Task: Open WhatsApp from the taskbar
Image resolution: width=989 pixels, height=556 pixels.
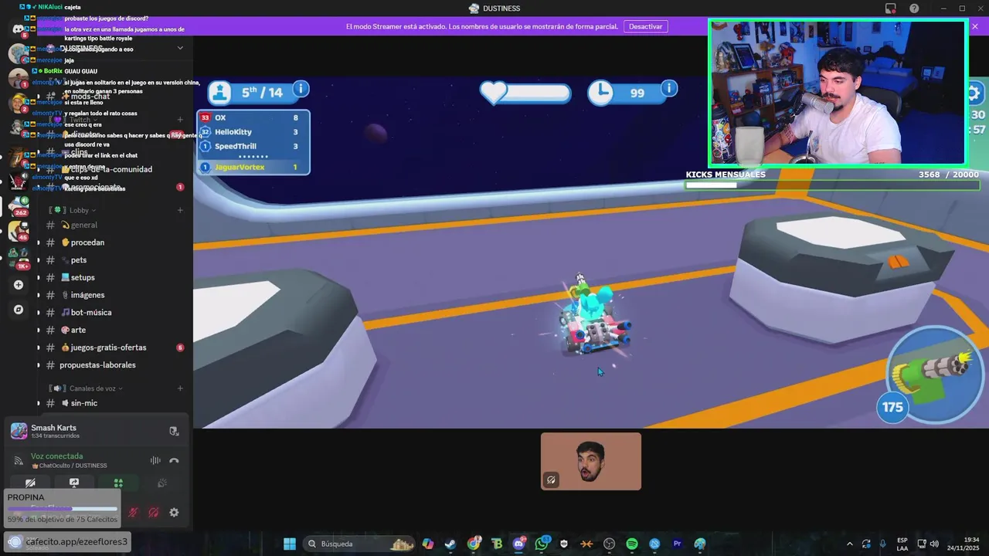Action: pyautogui.click(x=542, y=544)
